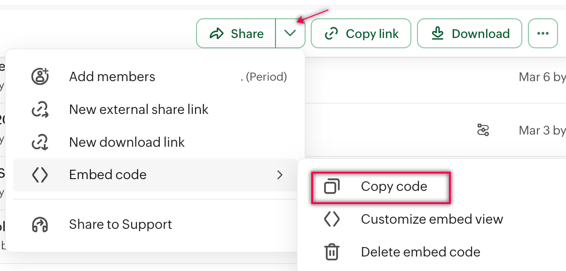Click the Share arrow icon
566x271 pixels.
217,34
